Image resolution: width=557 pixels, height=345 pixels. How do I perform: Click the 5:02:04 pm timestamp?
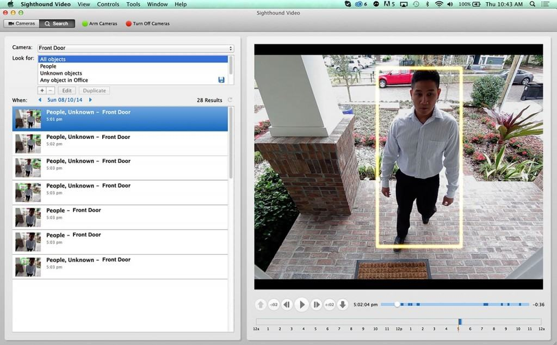click(366, 305)
